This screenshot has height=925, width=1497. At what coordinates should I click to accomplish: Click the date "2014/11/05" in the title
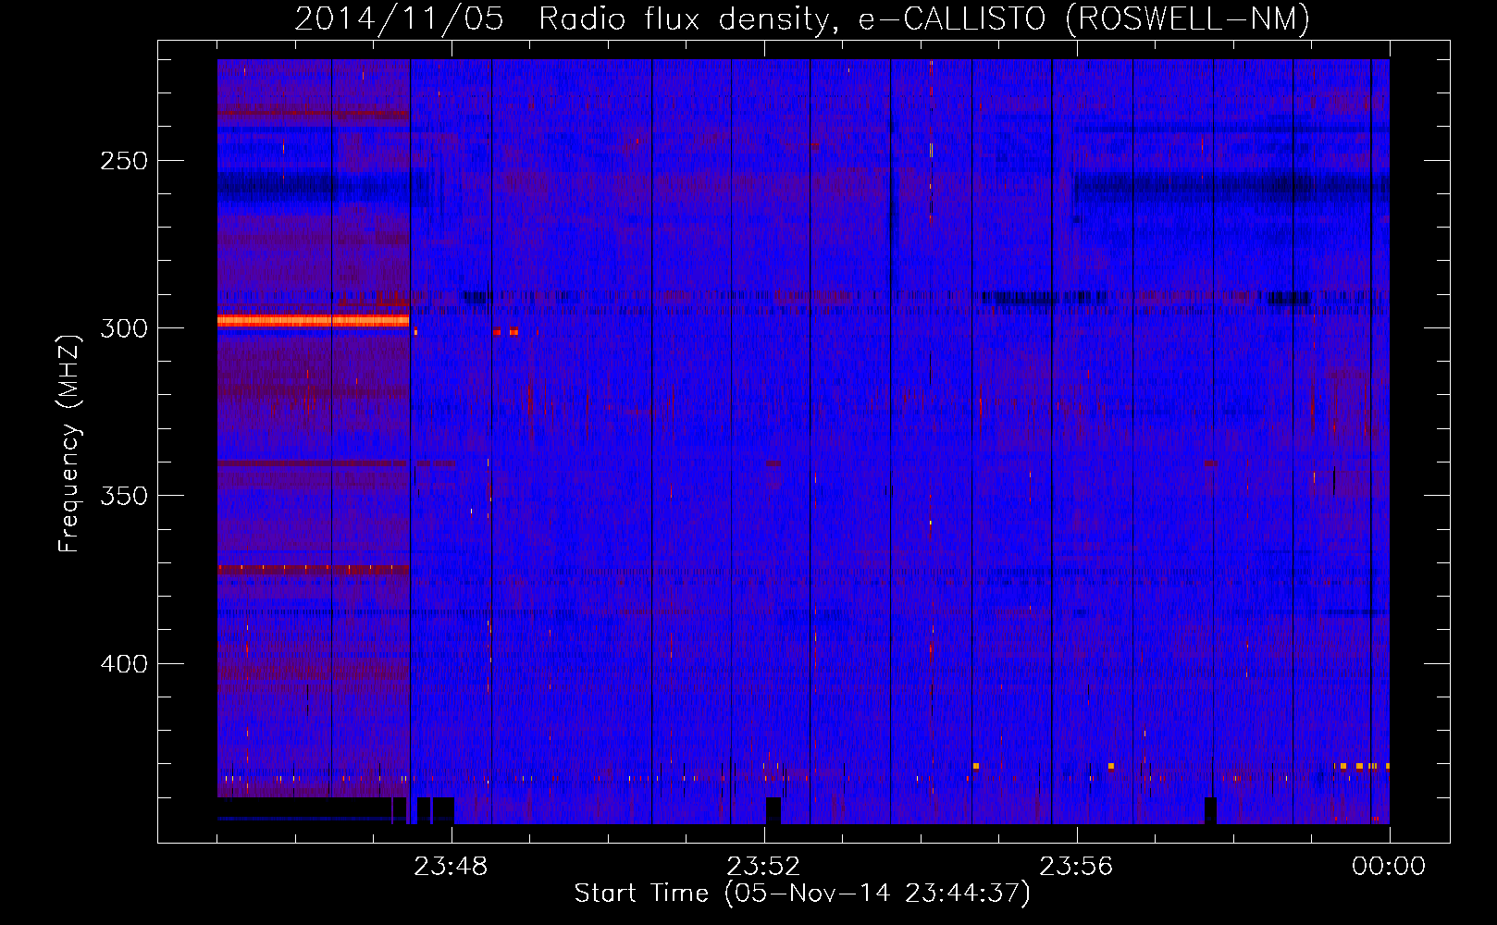[400, 18]
